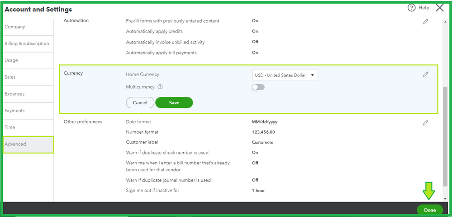452x217 pixels.
Task: Select the Time tab
Action: (10, 127)
